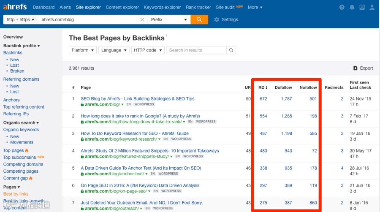Screen dimensions: 380x212
Task: Open 'SEO Blog by Ahrefs' page title link
Action: [x=137, y=99]
